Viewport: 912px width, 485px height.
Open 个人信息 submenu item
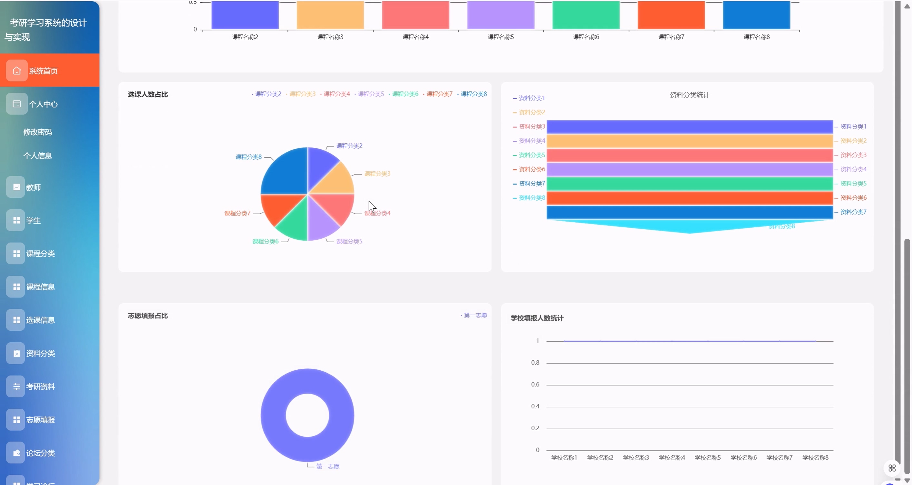37,156
